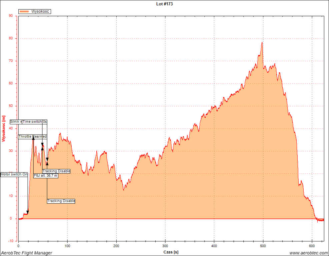
Task: Select the Czas [s] axis title
Action: [171, 252]
